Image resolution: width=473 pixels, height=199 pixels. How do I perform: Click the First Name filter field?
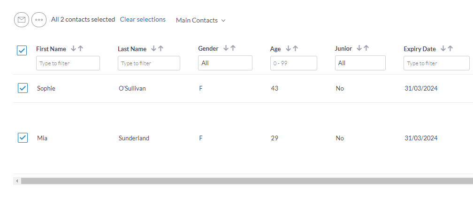click(68, 63)
